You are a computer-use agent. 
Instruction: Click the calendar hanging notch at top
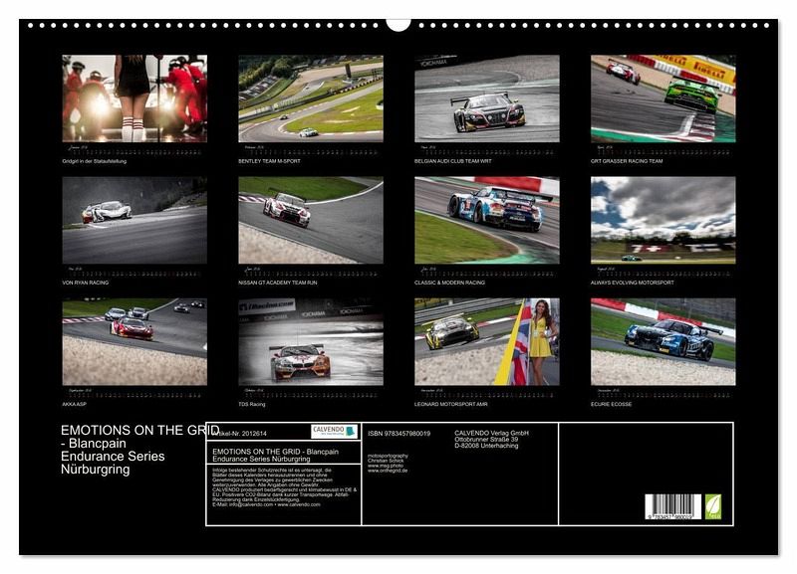coord(398,22)
